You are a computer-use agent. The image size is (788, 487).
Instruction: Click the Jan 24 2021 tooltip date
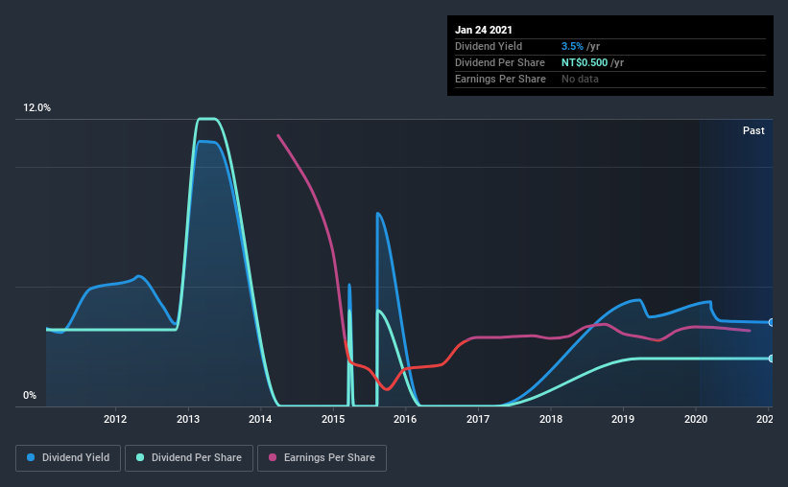(x=484, y=30)
